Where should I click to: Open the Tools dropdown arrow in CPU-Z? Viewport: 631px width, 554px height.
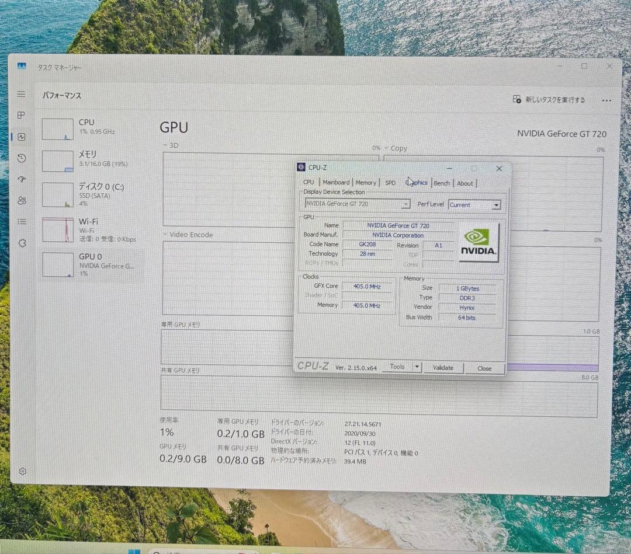(416, 367)
